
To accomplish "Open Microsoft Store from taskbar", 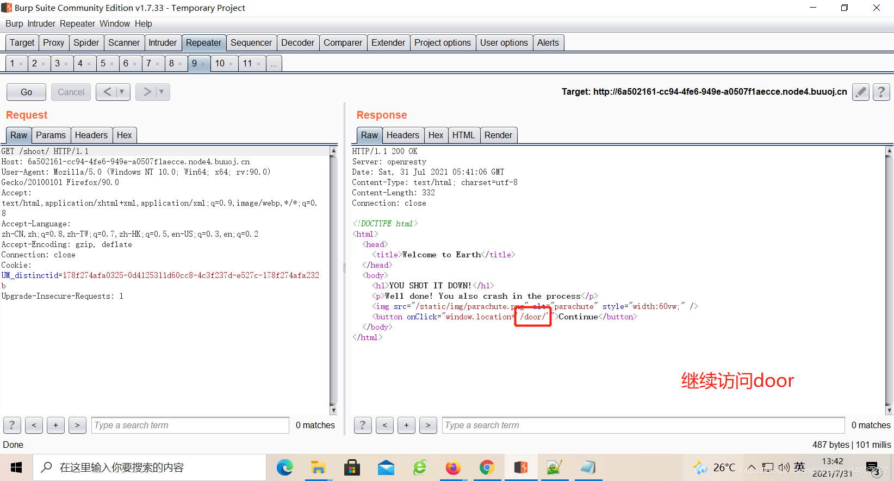I will pos(352,467).
